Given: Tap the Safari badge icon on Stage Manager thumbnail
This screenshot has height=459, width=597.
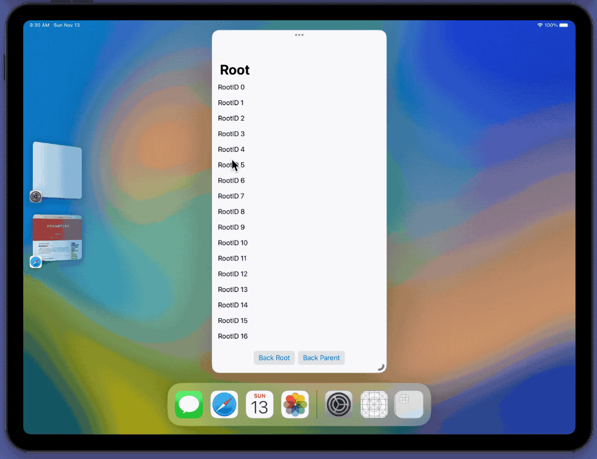Looking at the screenshot, I should pyautogui.click(x=36, y=262).
